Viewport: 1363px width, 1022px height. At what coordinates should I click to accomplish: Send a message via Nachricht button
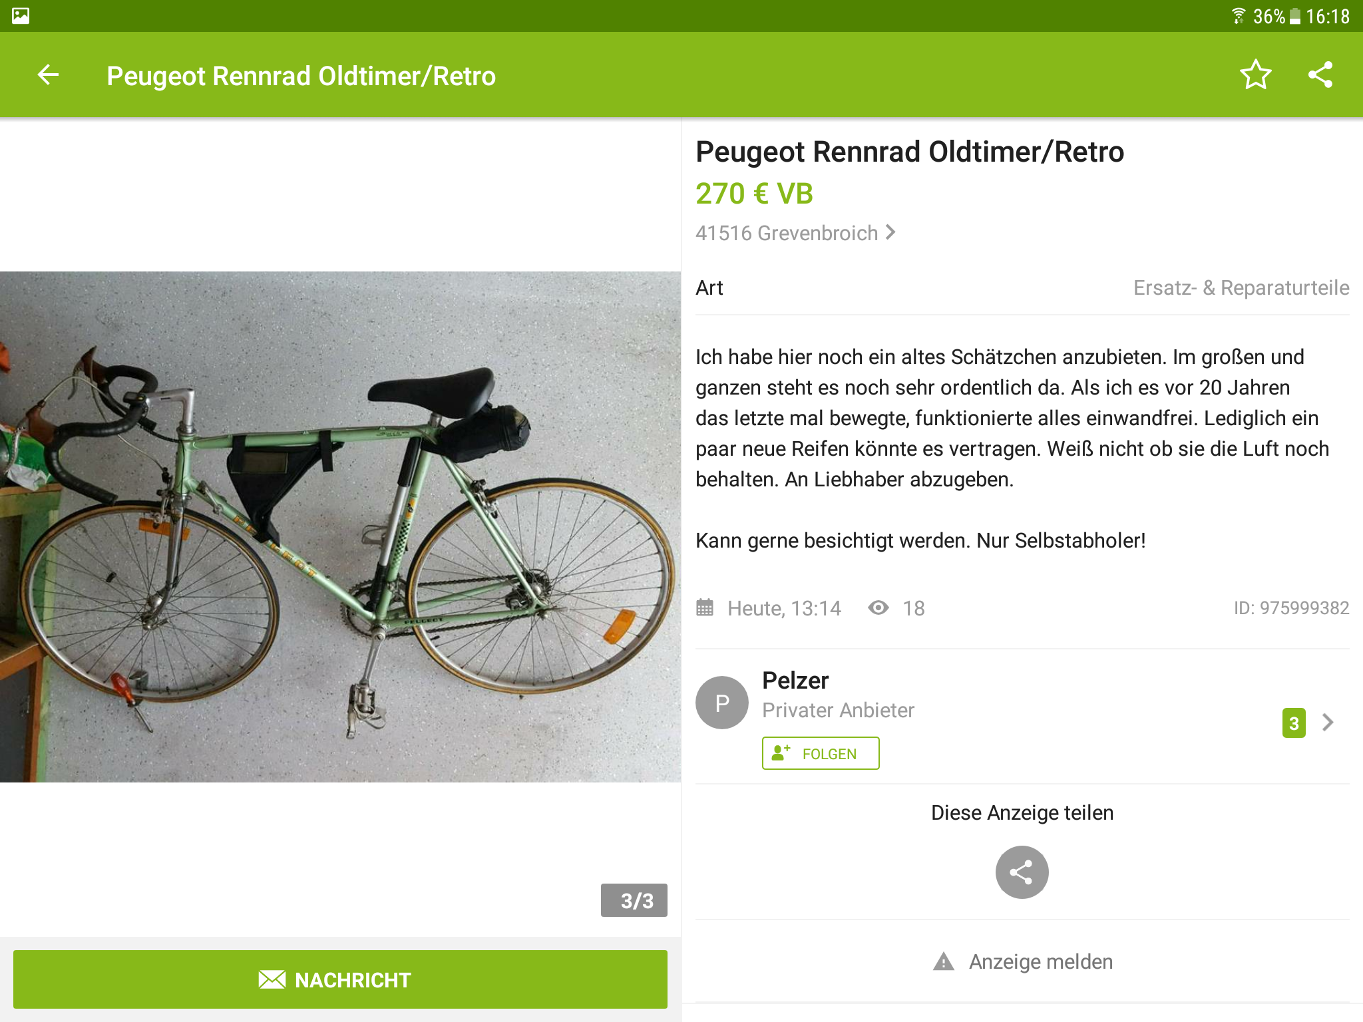tap(340, 979)
